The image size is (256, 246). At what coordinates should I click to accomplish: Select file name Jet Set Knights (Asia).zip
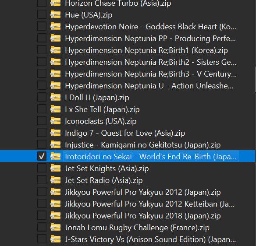[107, 169]
